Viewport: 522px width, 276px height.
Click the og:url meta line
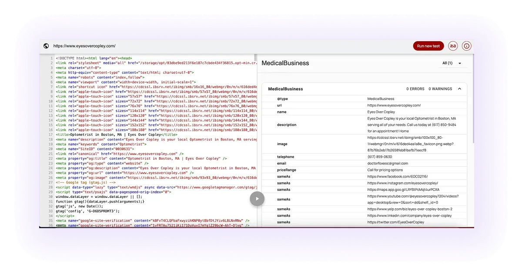click(x=125, y=173)
